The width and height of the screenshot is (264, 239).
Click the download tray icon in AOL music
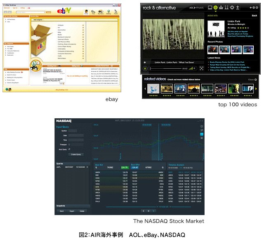click(221, 7)
